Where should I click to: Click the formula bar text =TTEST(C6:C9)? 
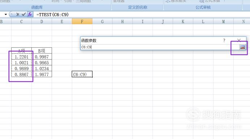coord(52,14)
